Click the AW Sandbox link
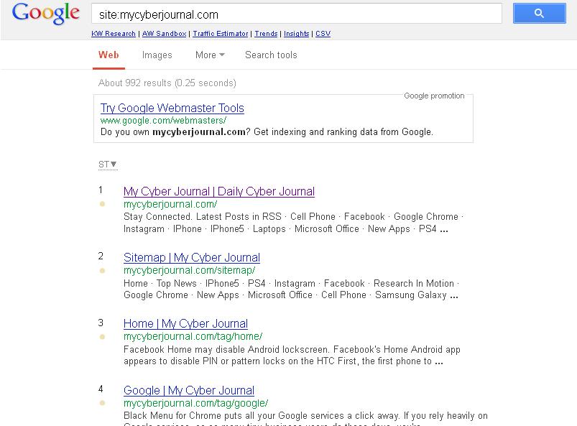This screenshot has height=426, width=577. pos(165,34)
